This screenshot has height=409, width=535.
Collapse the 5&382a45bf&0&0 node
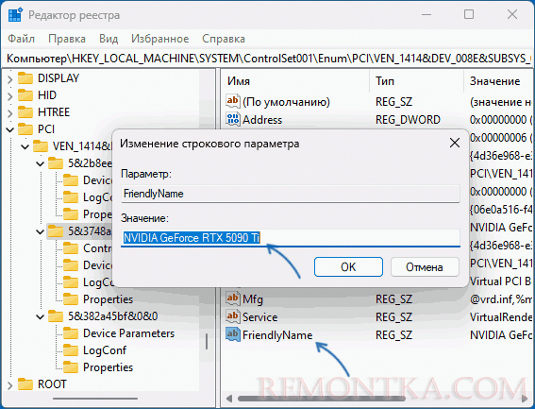tap(41, 316)
